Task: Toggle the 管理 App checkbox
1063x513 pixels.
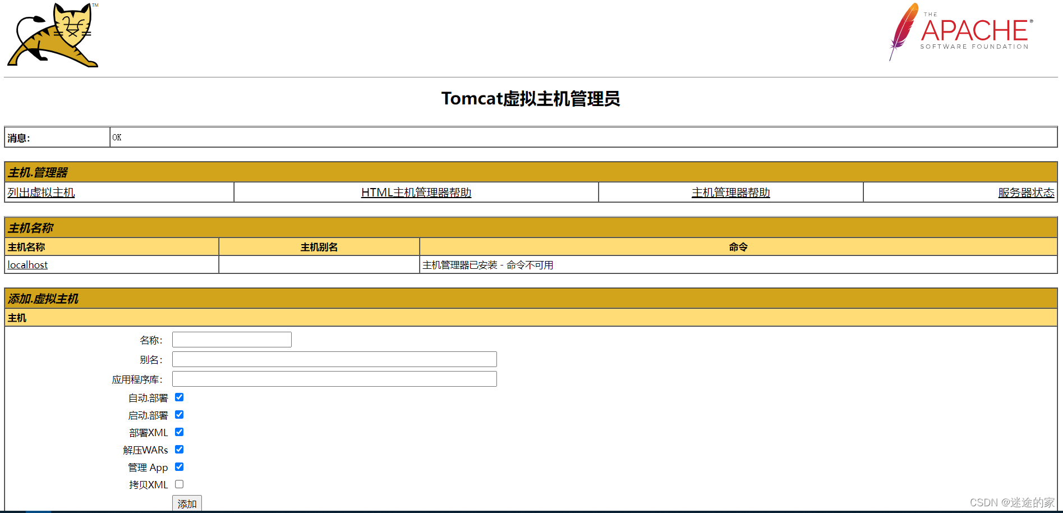Action: point(180,467)
